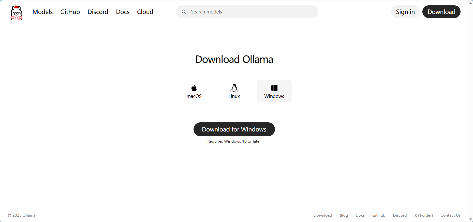This screenshot has height=222, width=473.
Task: Open the footer Blog link
Action: pyautogui.click(x=344, y=215)
